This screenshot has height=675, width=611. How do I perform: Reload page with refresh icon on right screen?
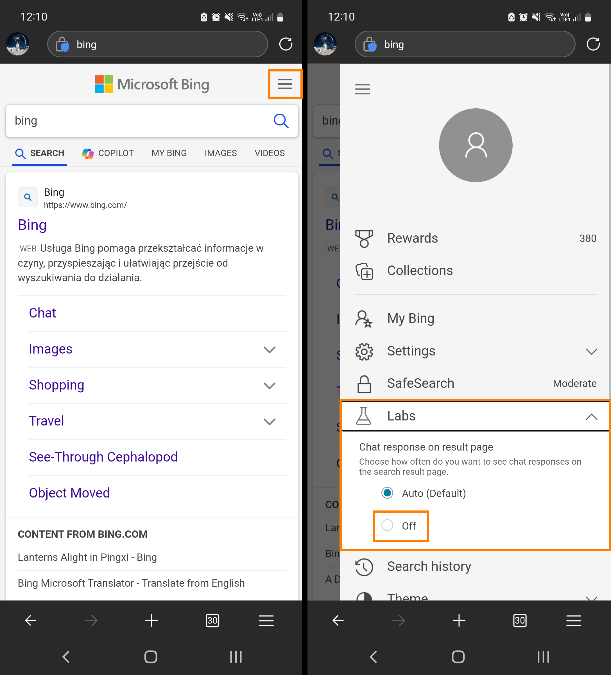click(x=593, y=44)
